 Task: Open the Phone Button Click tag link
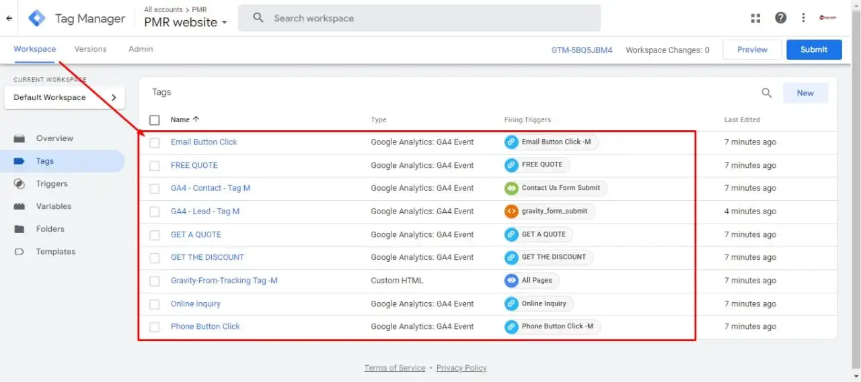[205, 326]
